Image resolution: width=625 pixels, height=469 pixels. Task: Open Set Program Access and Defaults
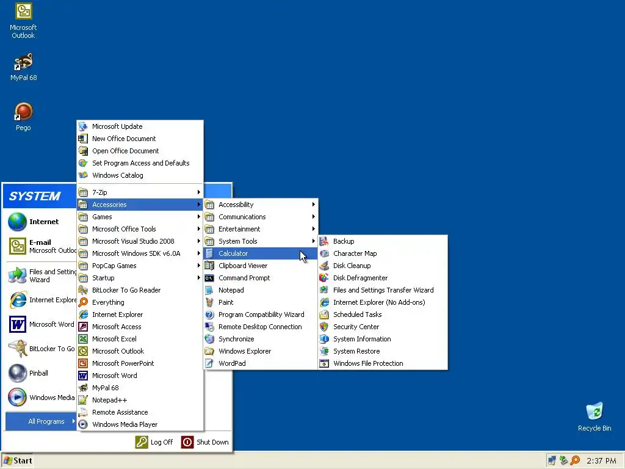point(140,163)
